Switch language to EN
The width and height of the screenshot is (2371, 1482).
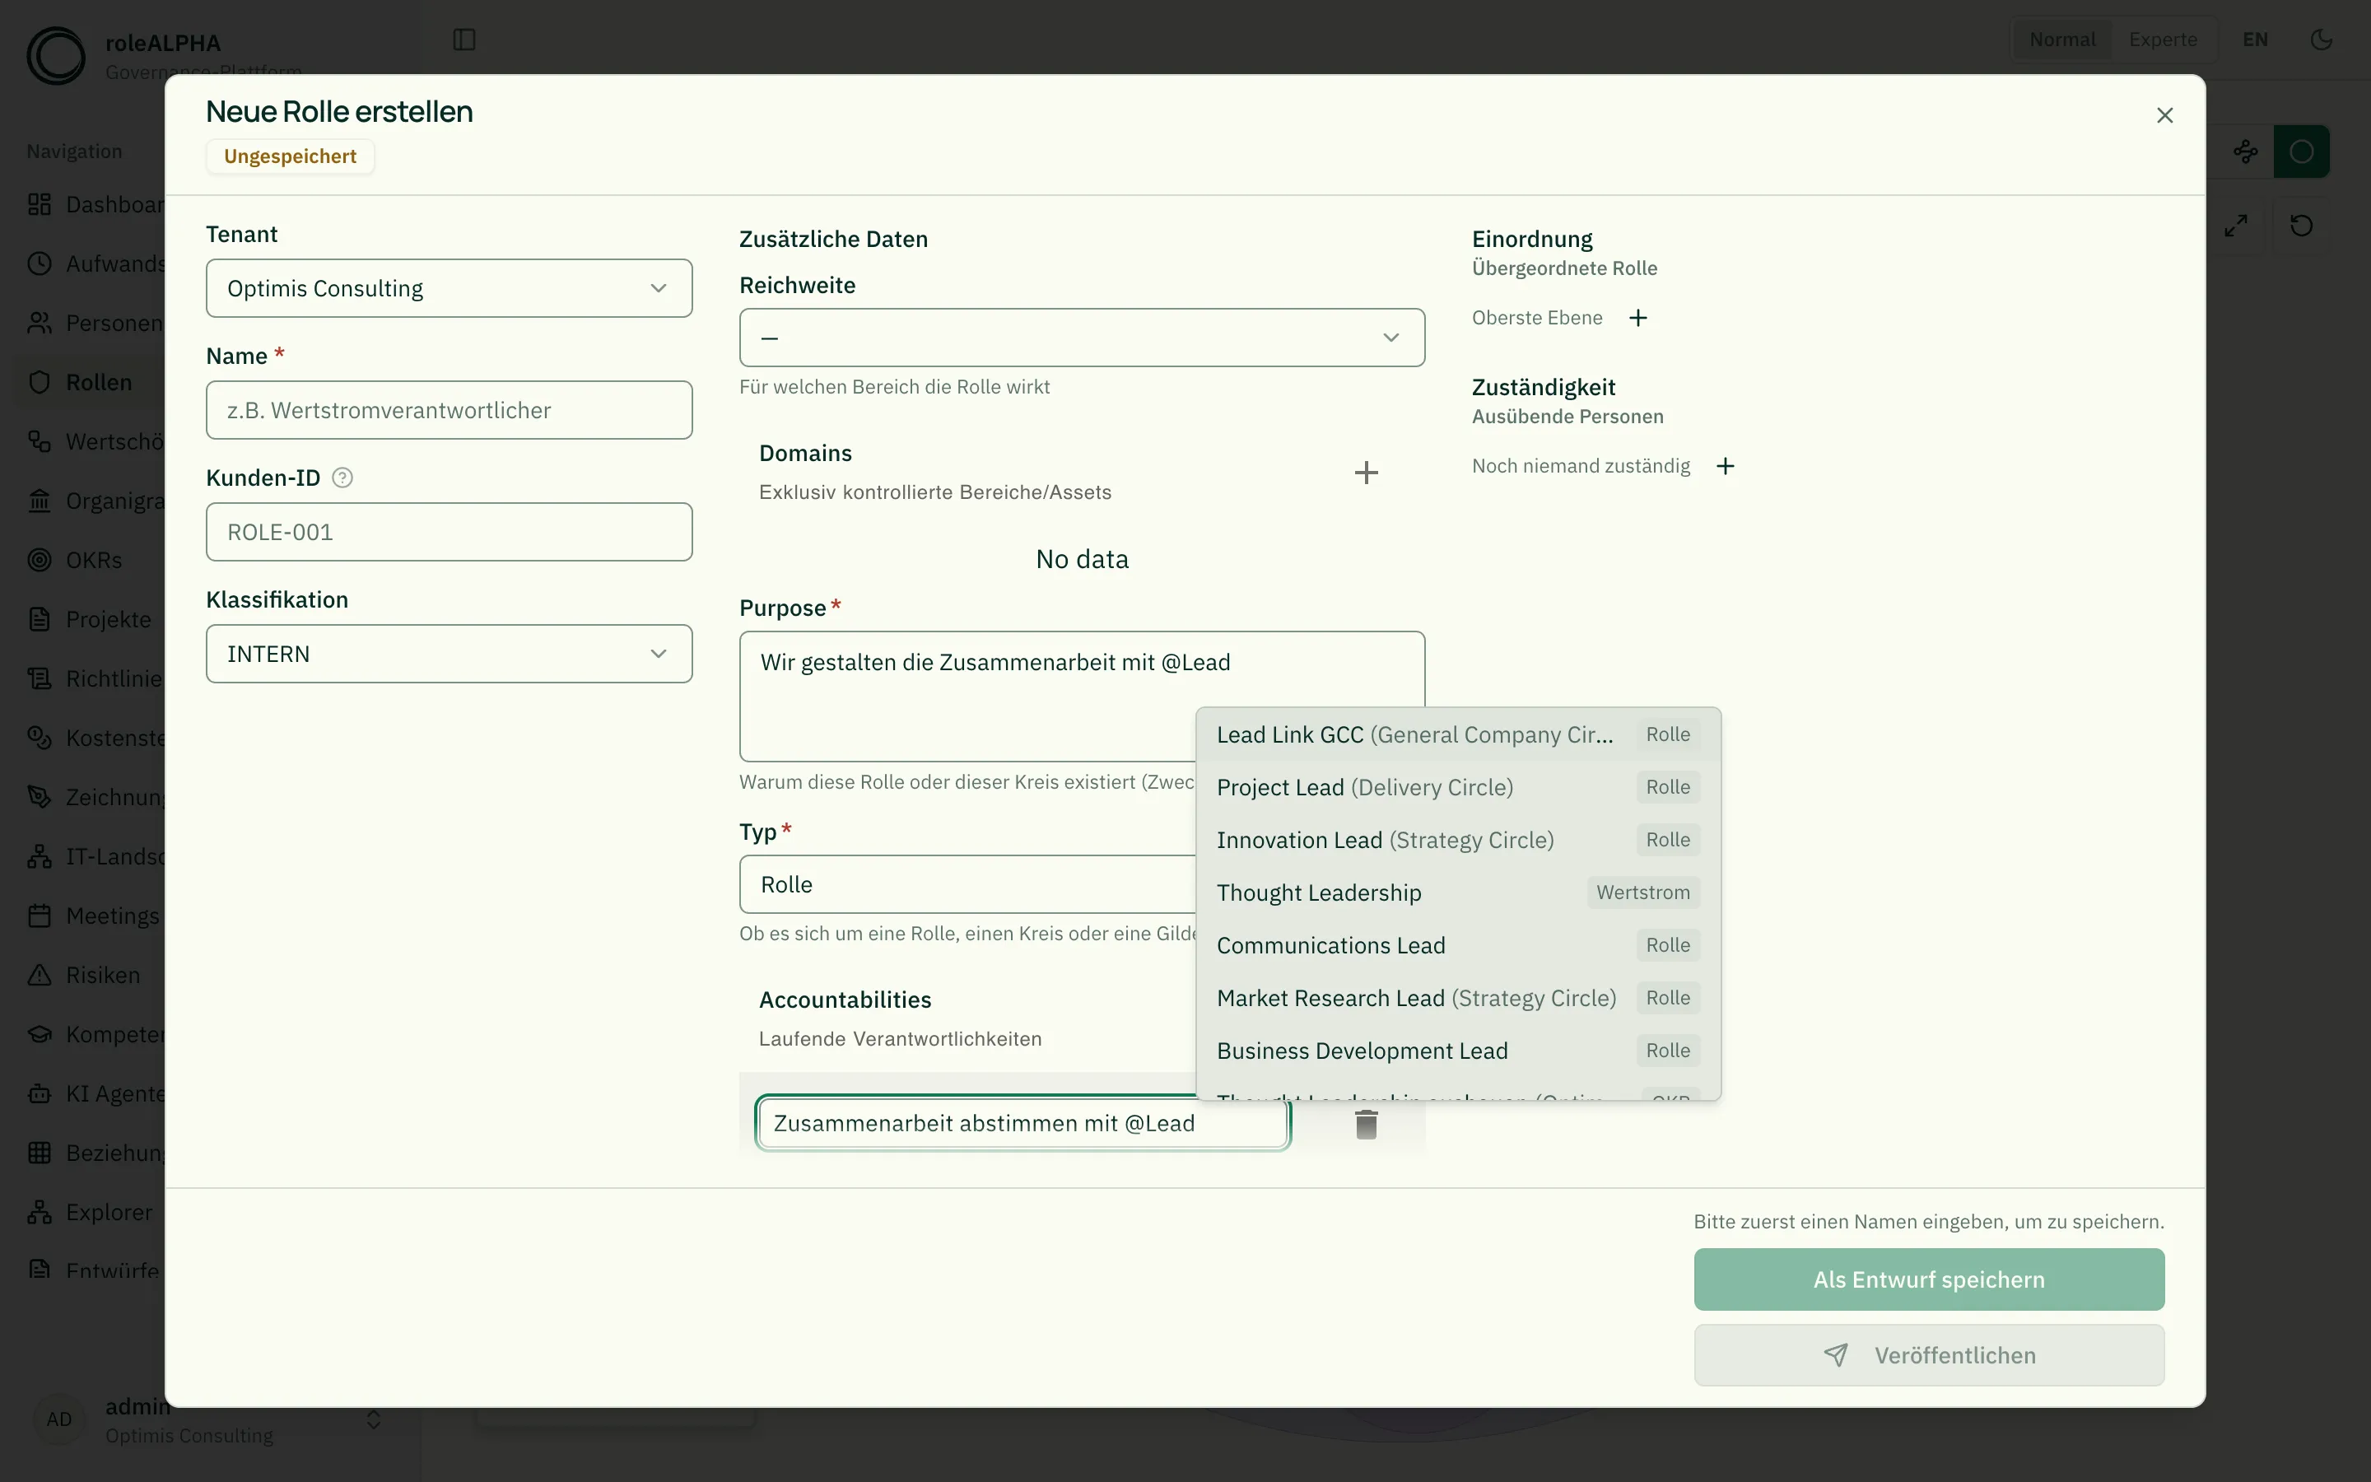2256,40
